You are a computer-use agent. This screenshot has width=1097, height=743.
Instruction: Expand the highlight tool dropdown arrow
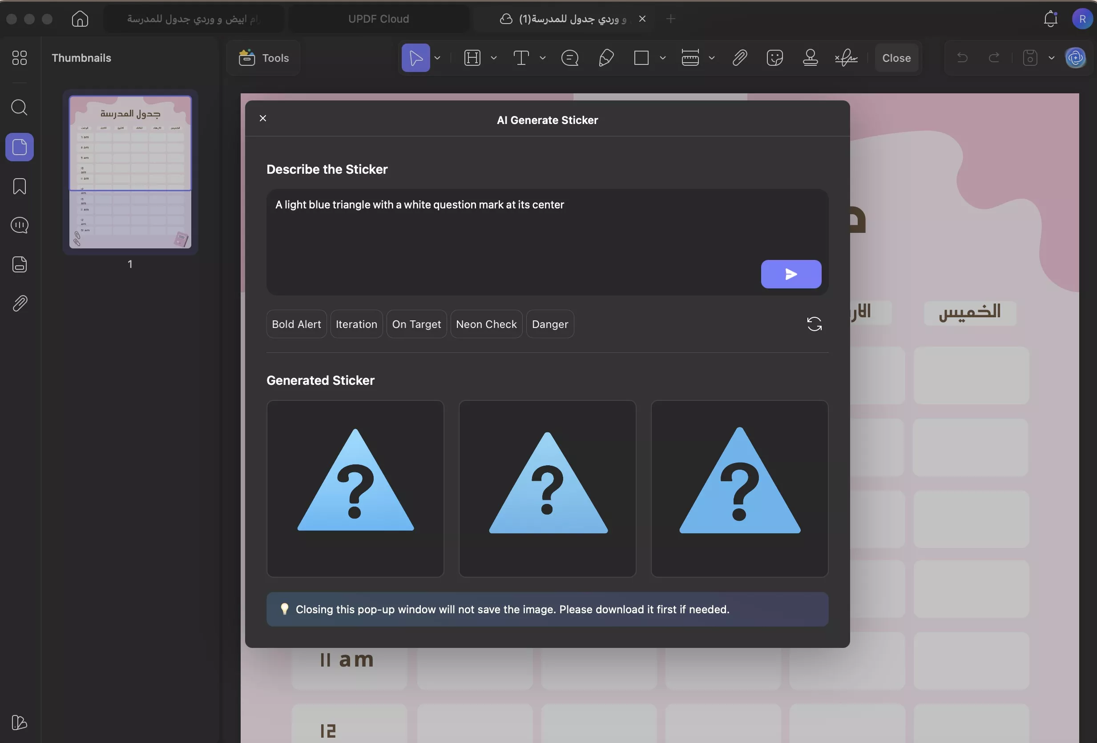tap(494, 58)
